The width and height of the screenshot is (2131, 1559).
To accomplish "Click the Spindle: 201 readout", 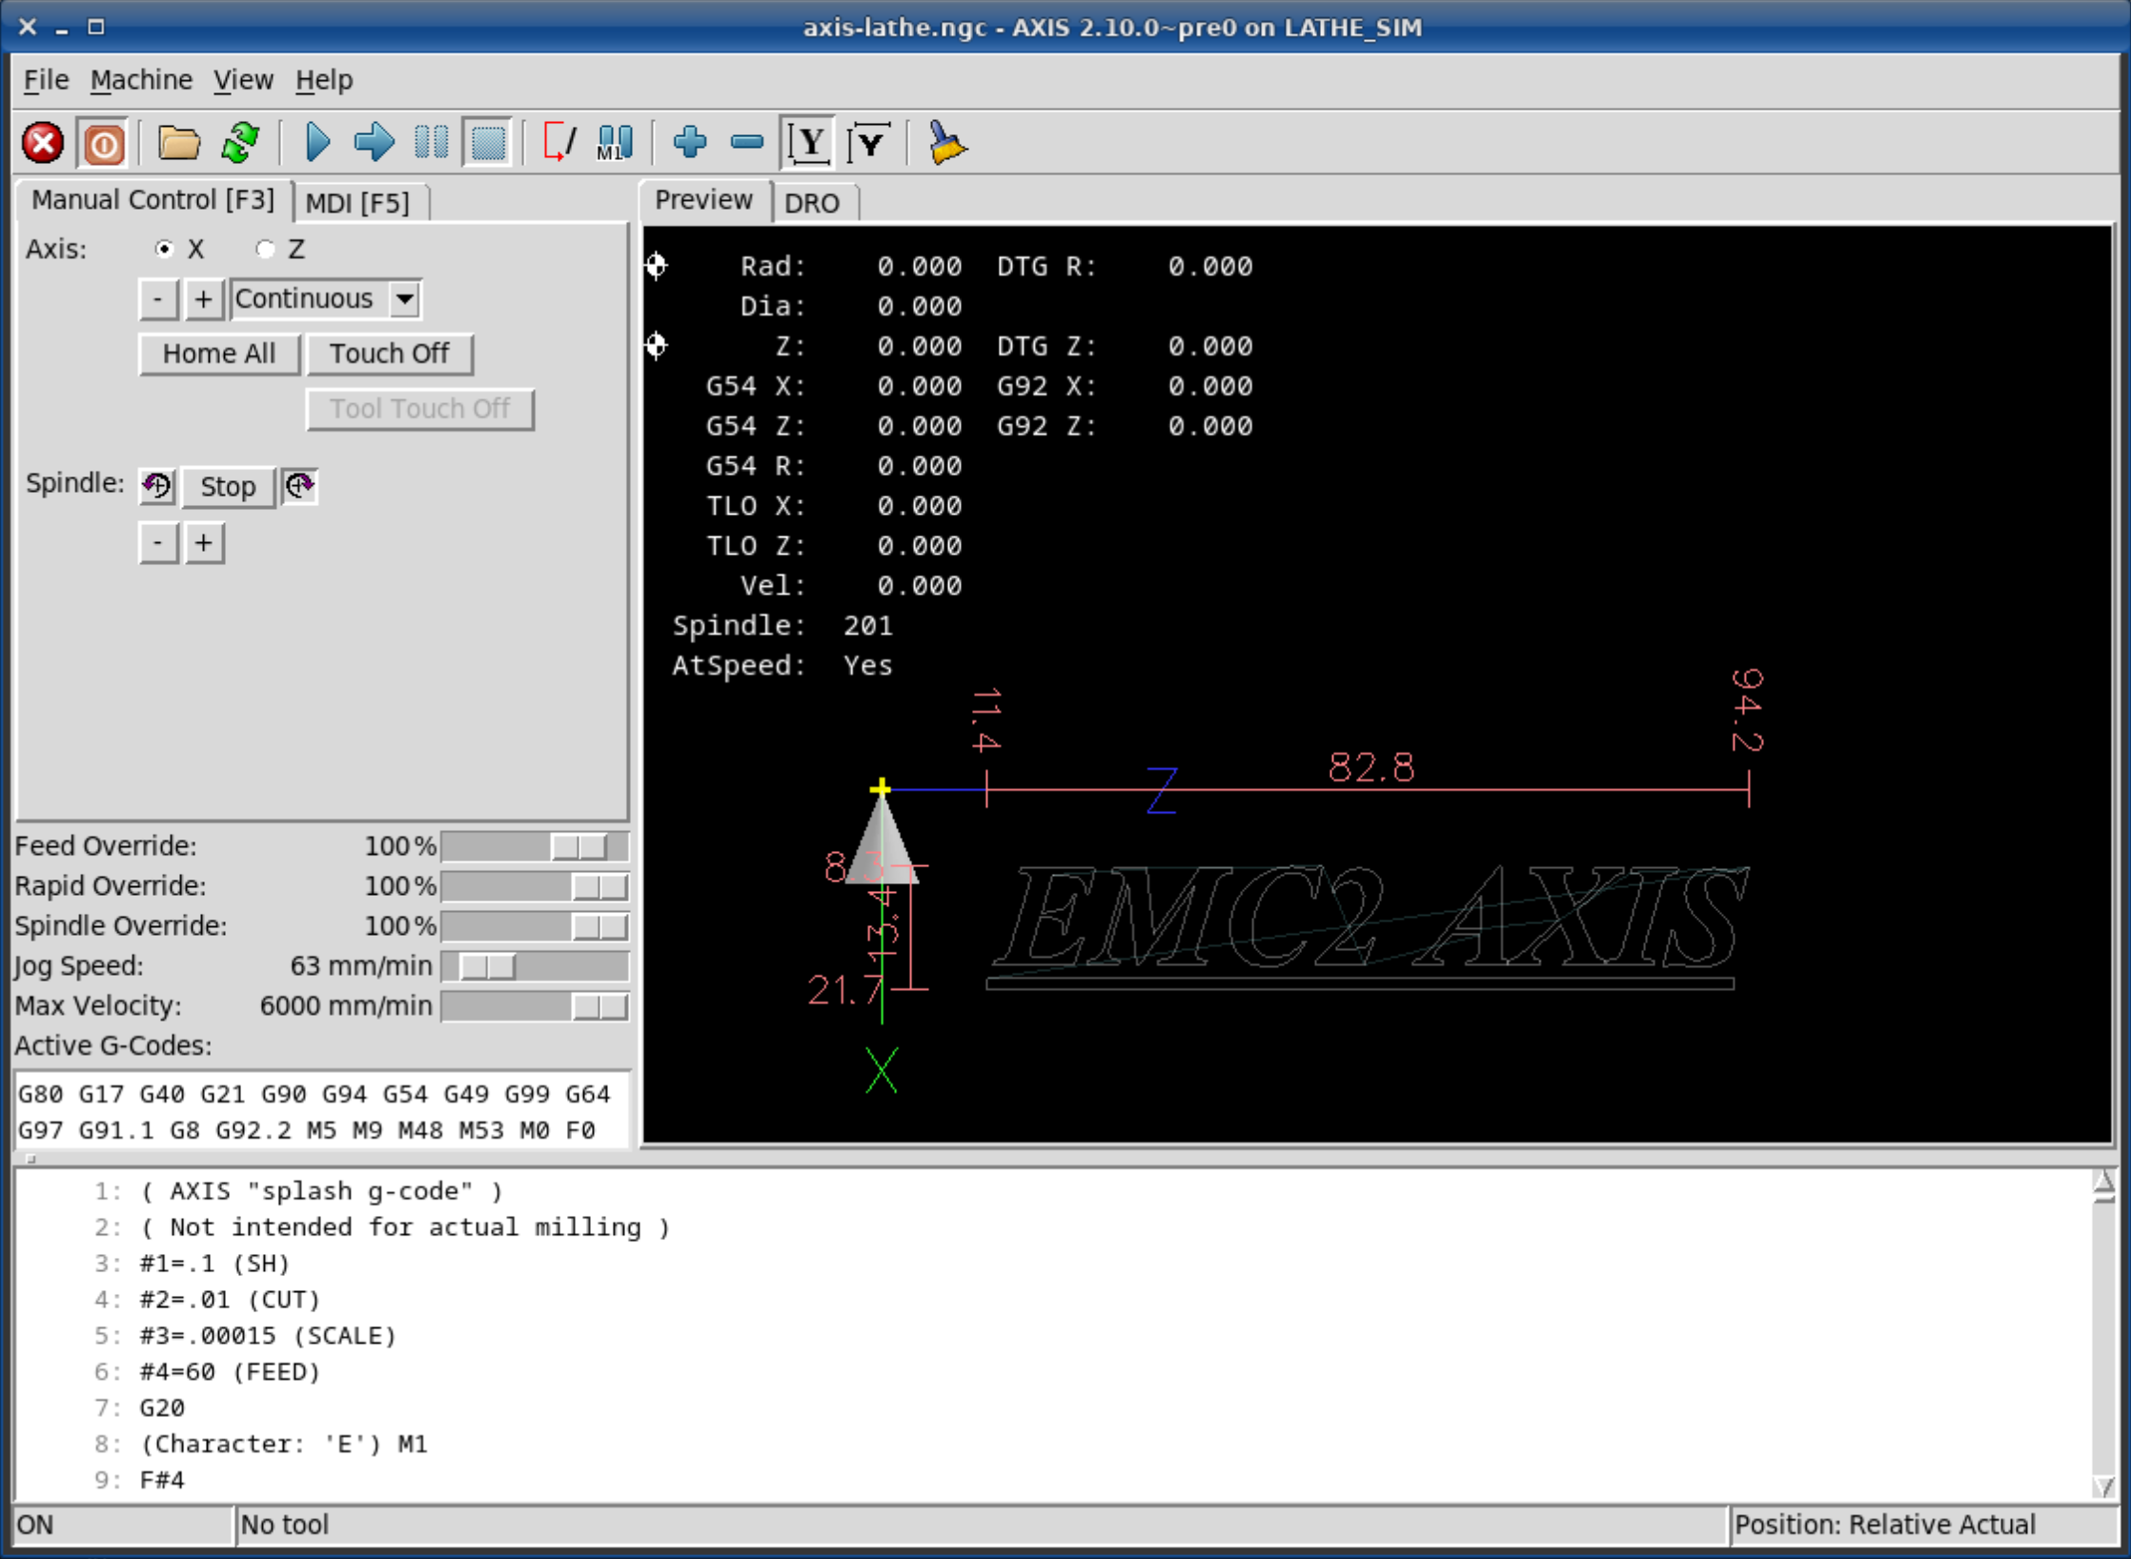I will click(782, 626).
